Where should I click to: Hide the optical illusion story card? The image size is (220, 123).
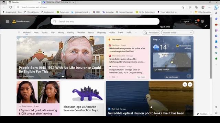(x=185, y=84)
